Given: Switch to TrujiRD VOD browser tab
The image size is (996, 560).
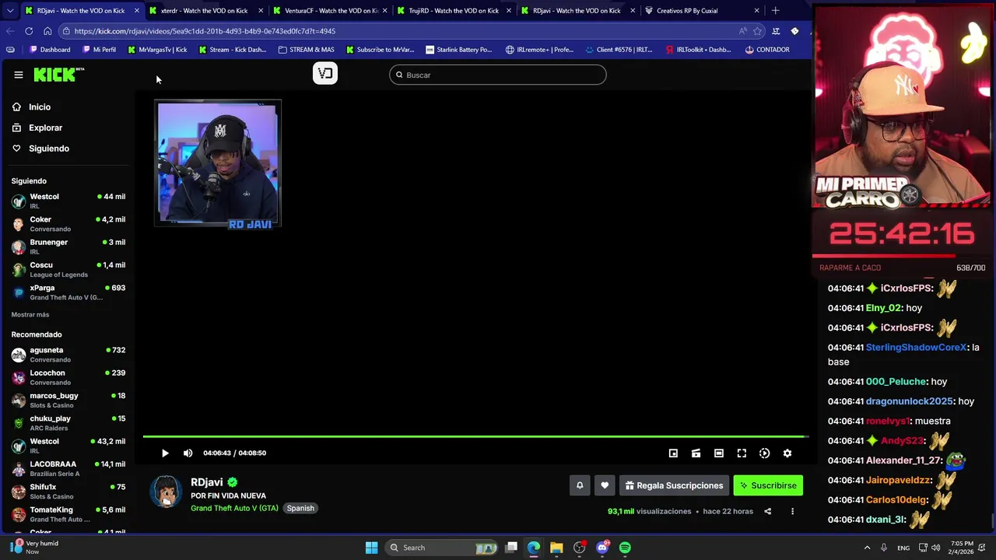Looking at the screenshot, I should click(x=453, y=11).
